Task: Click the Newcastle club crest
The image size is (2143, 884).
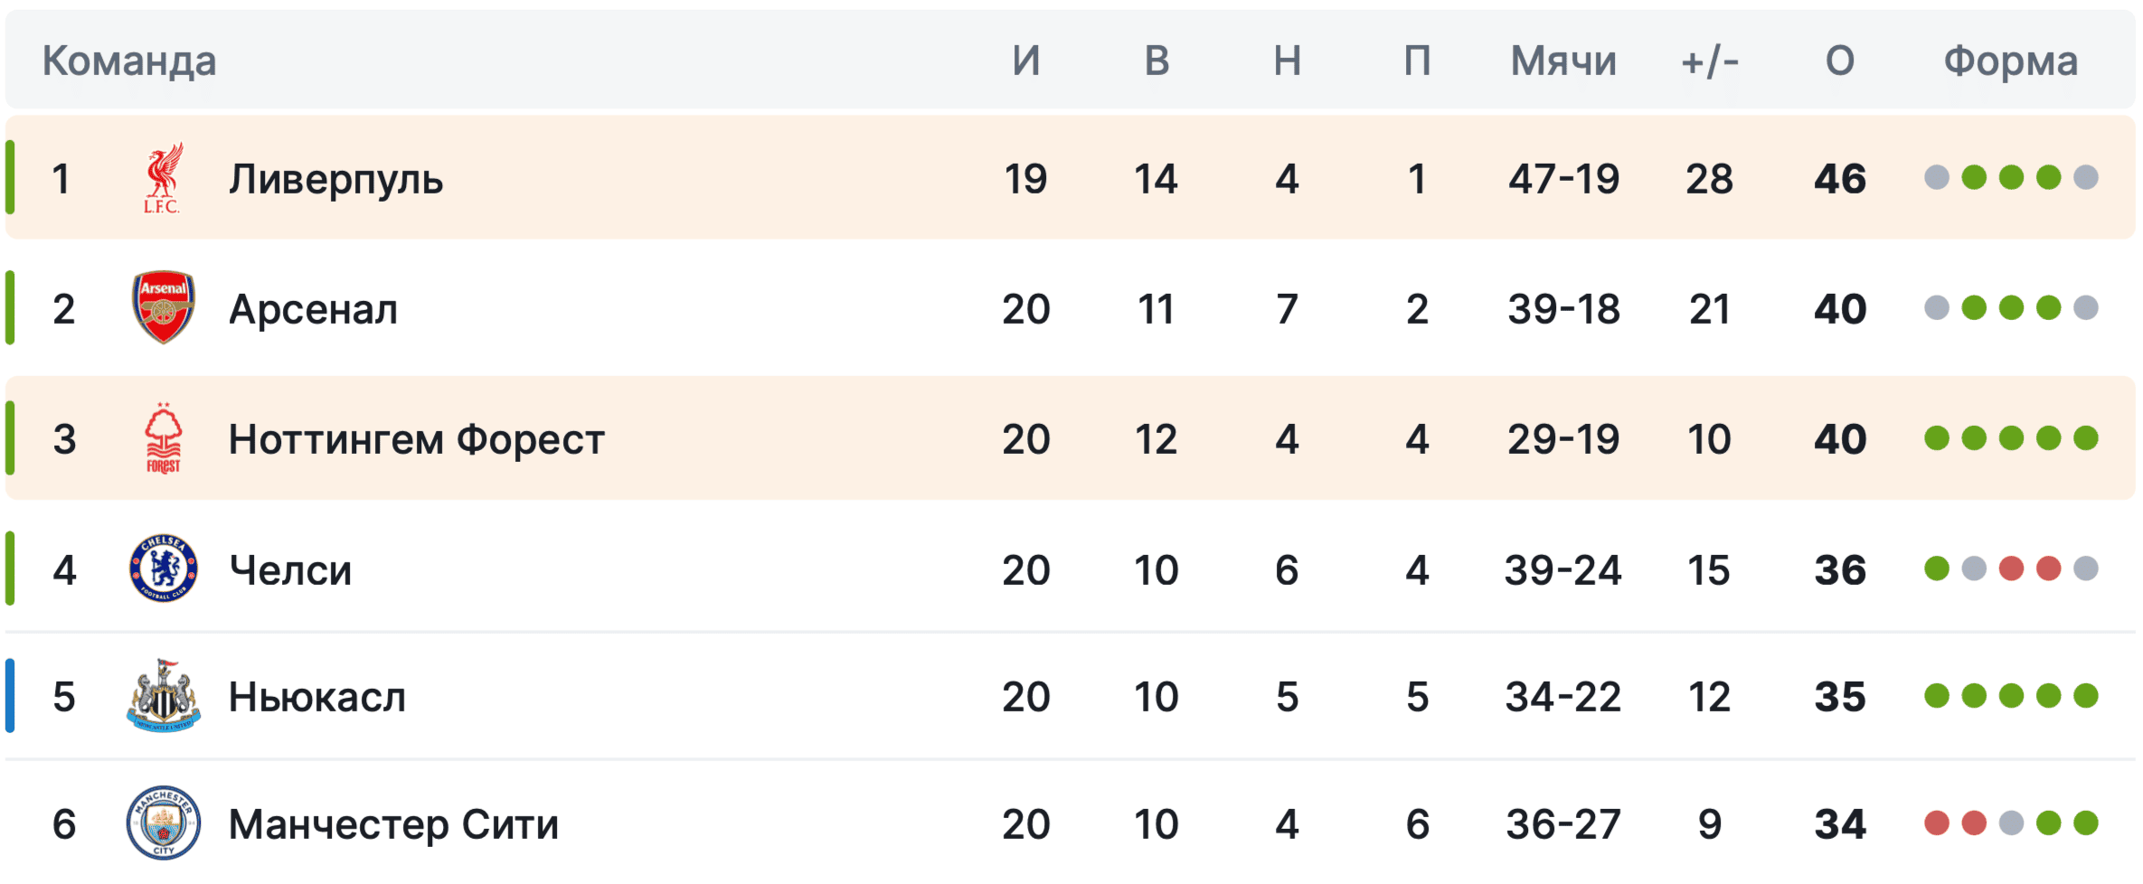Action: 164,696
